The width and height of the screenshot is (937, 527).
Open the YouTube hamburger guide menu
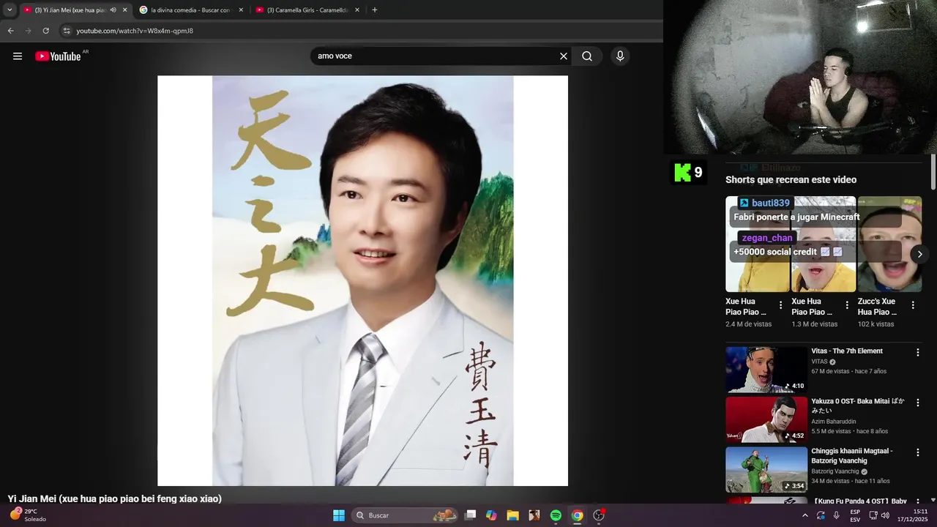[18, 56]
